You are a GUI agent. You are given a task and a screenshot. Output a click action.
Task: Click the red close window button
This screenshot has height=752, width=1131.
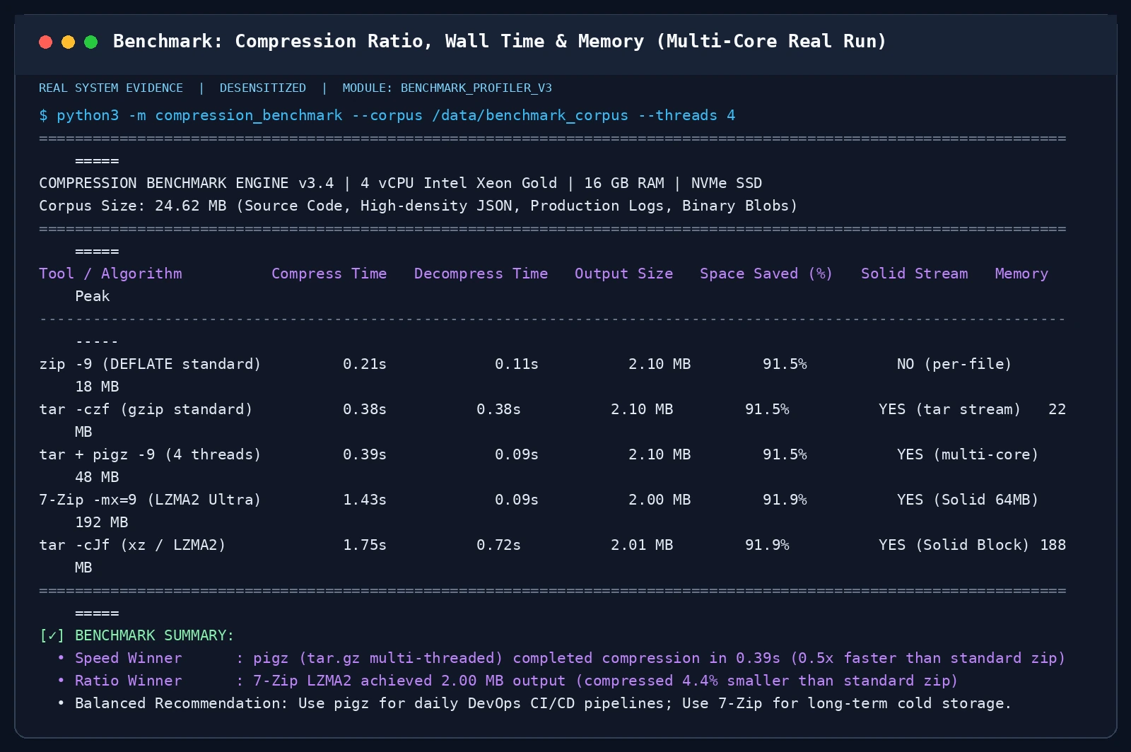click(x=46, y=42)
